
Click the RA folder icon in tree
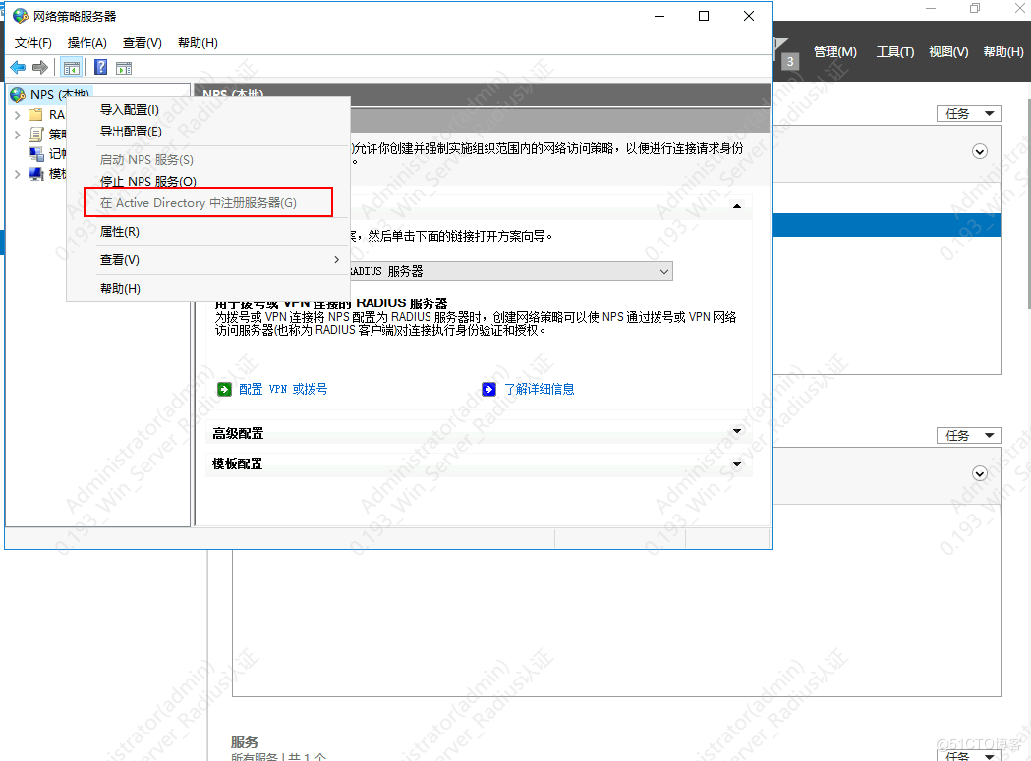click(35, 115)
